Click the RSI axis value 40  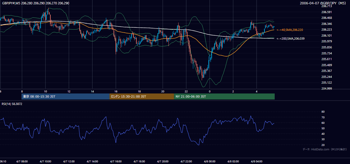point(323,134)
